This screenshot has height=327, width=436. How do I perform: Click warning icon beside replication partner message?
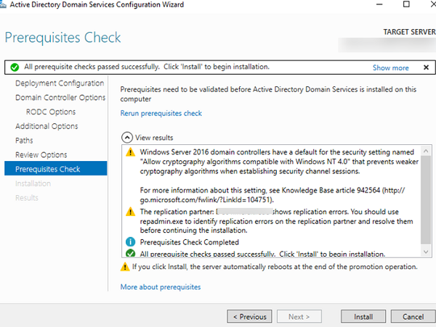click(x=130, y=212)
